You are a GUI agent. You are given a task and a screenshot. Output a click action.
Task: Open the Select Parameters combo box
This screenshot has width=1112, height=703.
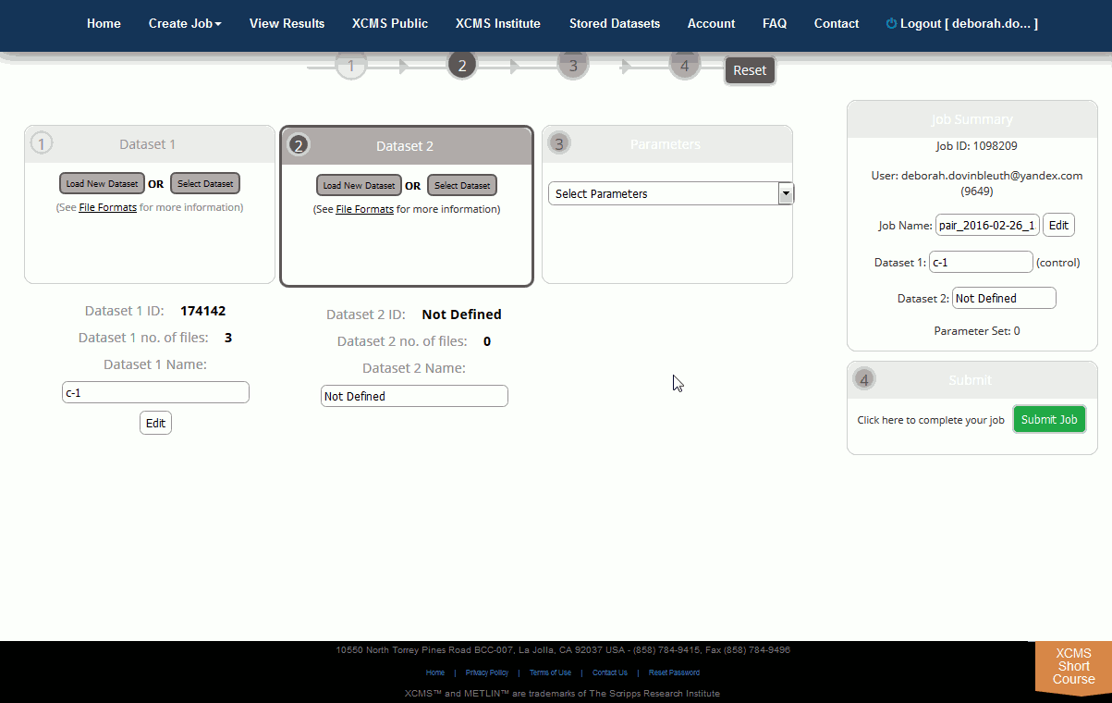point(671,193)
